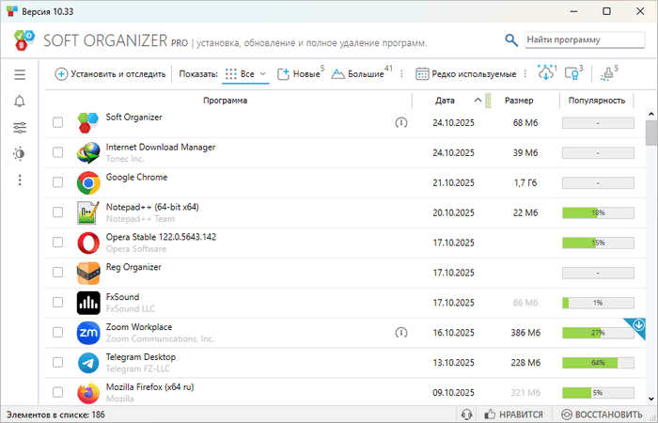Click the broom cleanup icon in toolbar
658x423 pixels.
point(607,74)
